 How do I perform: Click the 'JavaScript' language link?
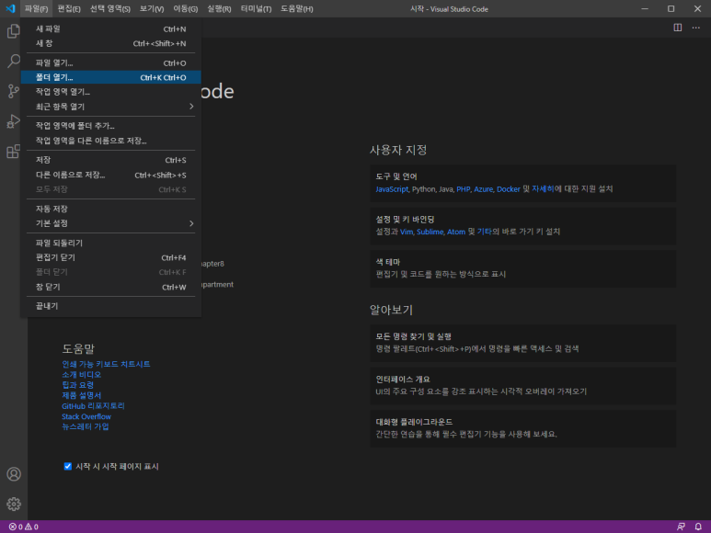(392, 188)
